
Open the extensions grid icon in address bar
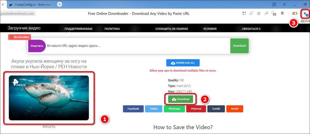tap(244, 13)
